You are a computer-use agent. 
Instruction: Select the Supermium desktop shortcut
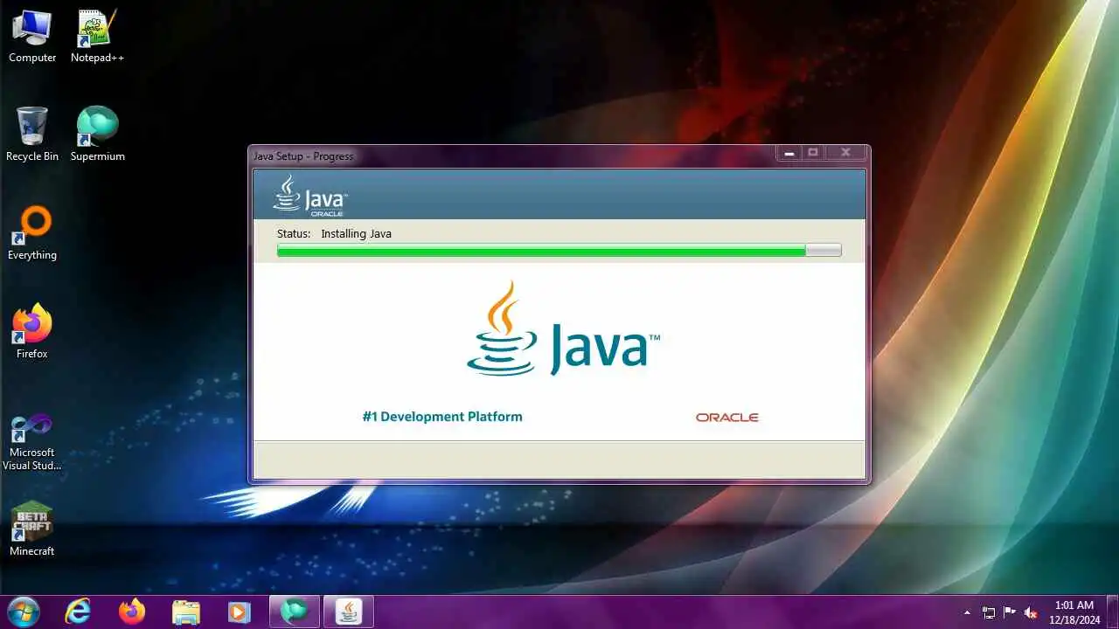(x=97, y=134)
